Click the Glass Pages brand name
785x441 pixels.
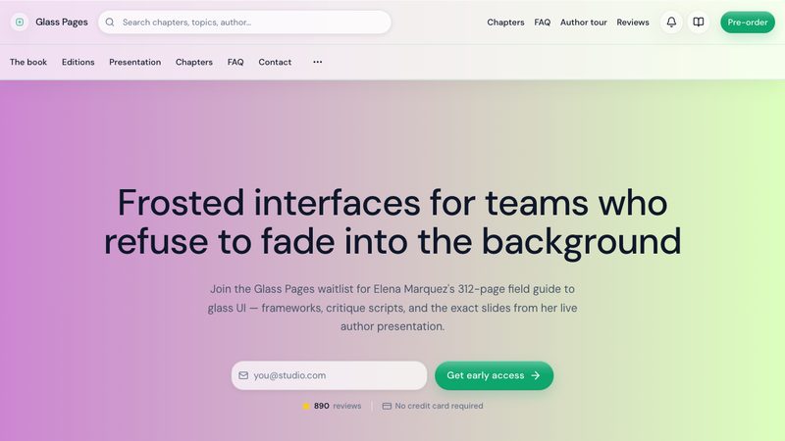[x=62, y=22]
